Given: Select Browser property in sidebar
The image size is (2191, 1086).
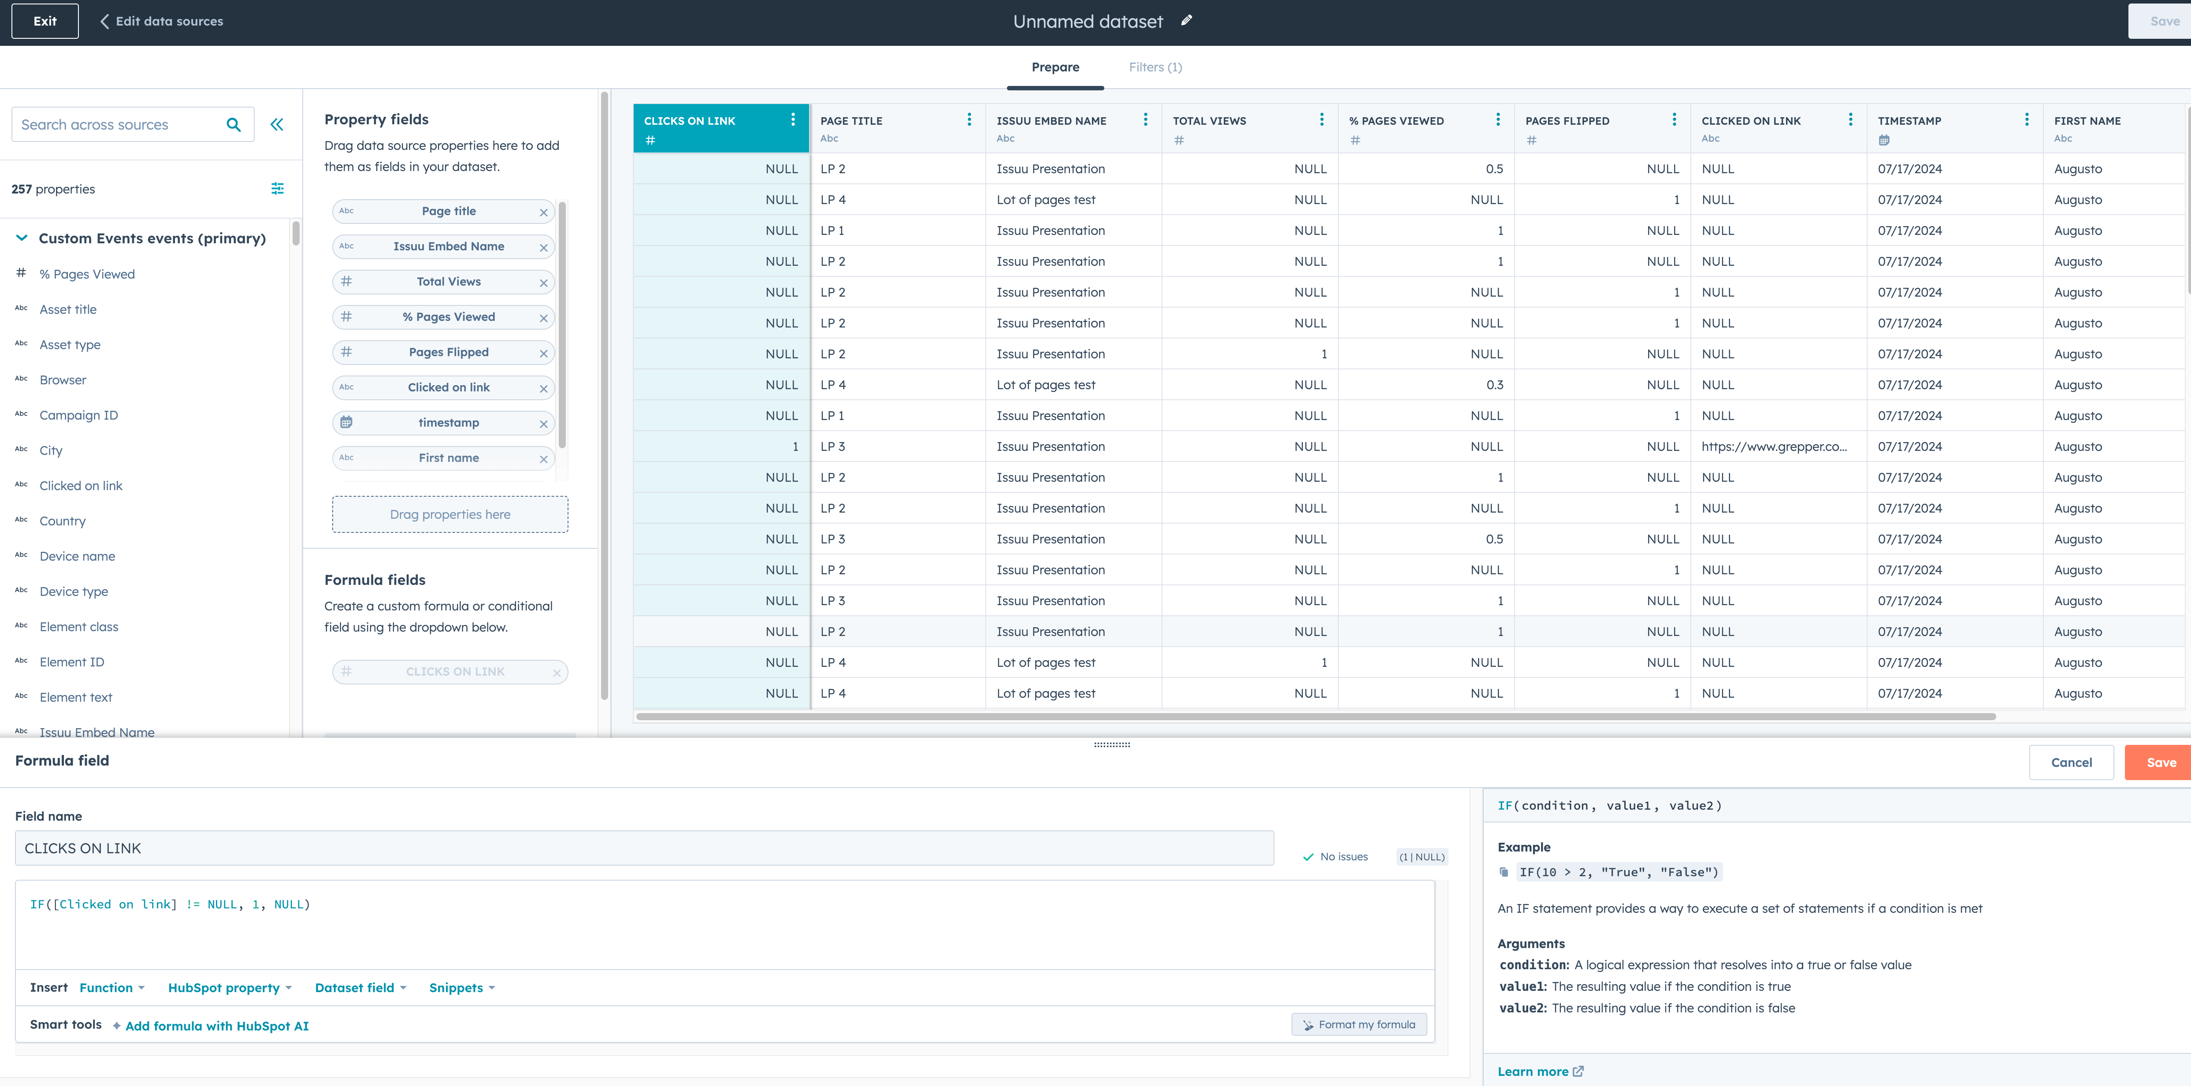Looking at the screenshot, I should click(63, 380).
